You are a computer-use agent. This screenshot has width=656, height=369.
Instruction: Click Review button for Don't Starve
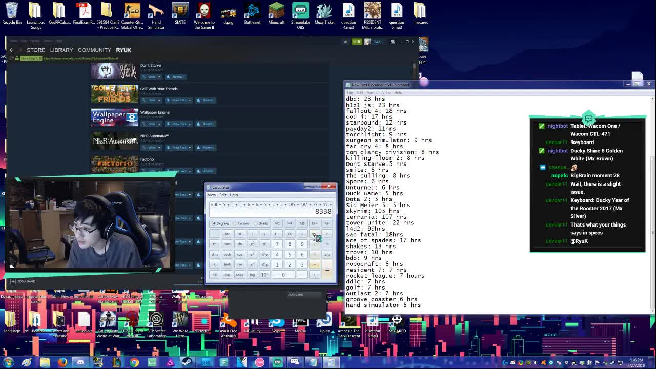(x=175, y=77)
